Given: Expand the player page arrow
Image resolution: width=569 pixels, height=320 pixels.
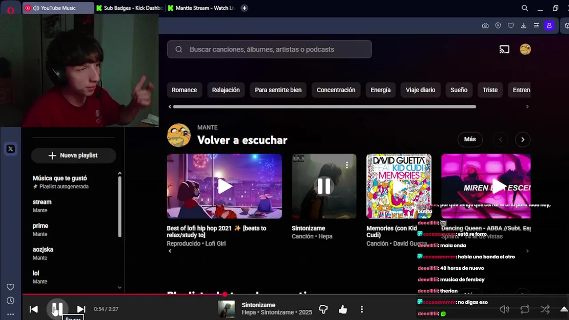Looking at the screenshot, I should coord(564,309).
